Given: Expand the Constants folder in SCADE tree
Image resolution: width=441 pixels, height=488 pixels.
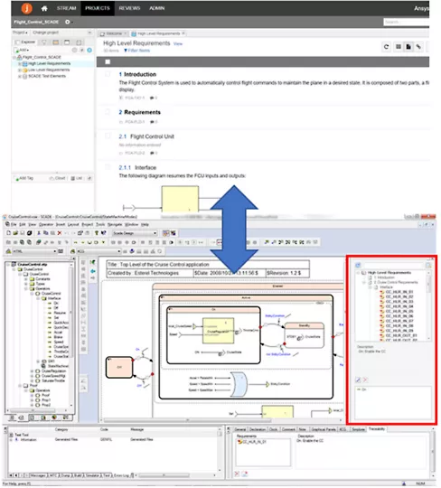Looking at the screenshot, I should tap(26, 279).
